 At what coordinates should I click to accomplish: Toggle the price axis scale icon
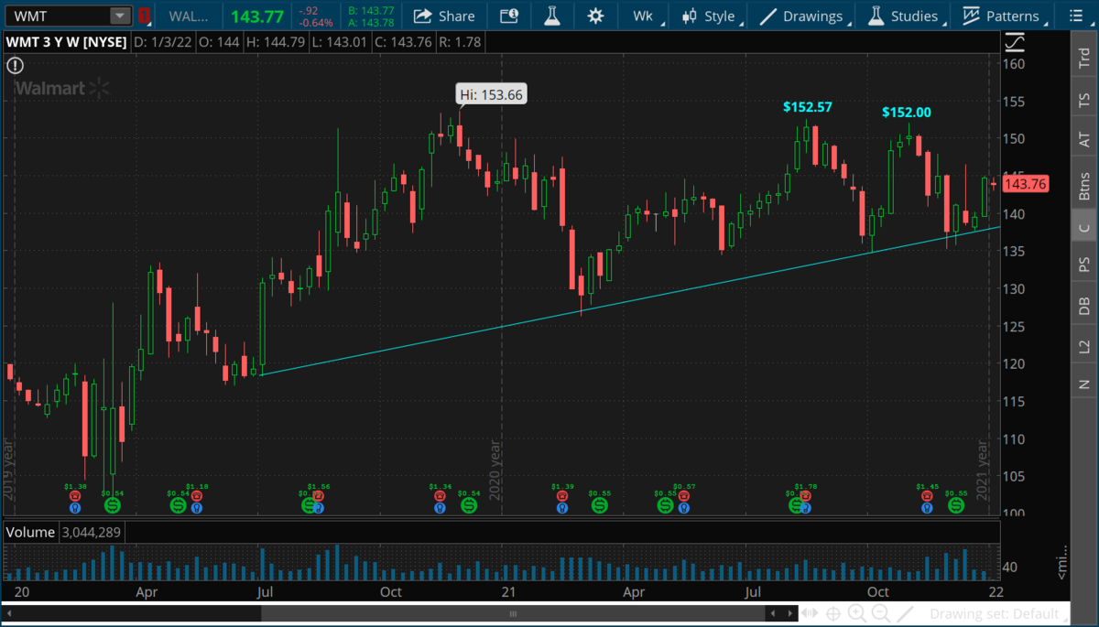[1015, 42]
